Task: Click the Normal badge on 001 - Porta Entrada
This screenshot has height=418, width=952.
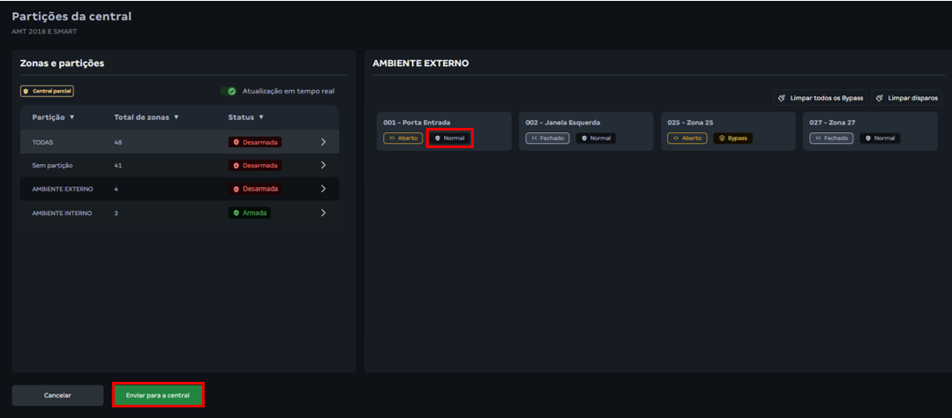Action: point(450,138)
